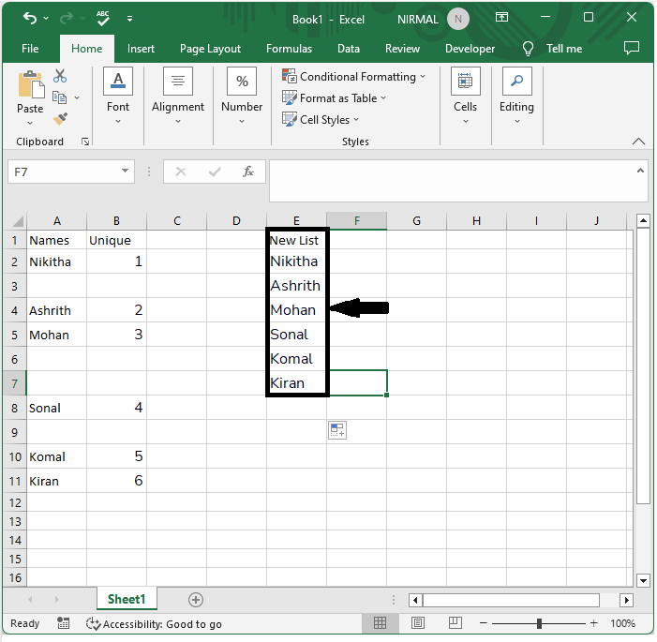Click inside the formula bar
The height and width of the screenshot is (642, 657).
[x=453, y=181]
